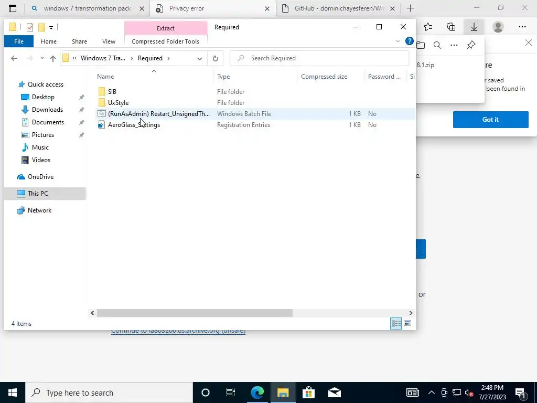
Task: Switch to Details view layout icon
Action: 396,323
